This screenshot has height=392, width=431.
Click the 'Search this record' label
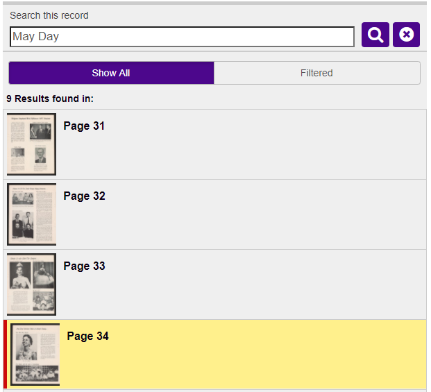point(49,15)
